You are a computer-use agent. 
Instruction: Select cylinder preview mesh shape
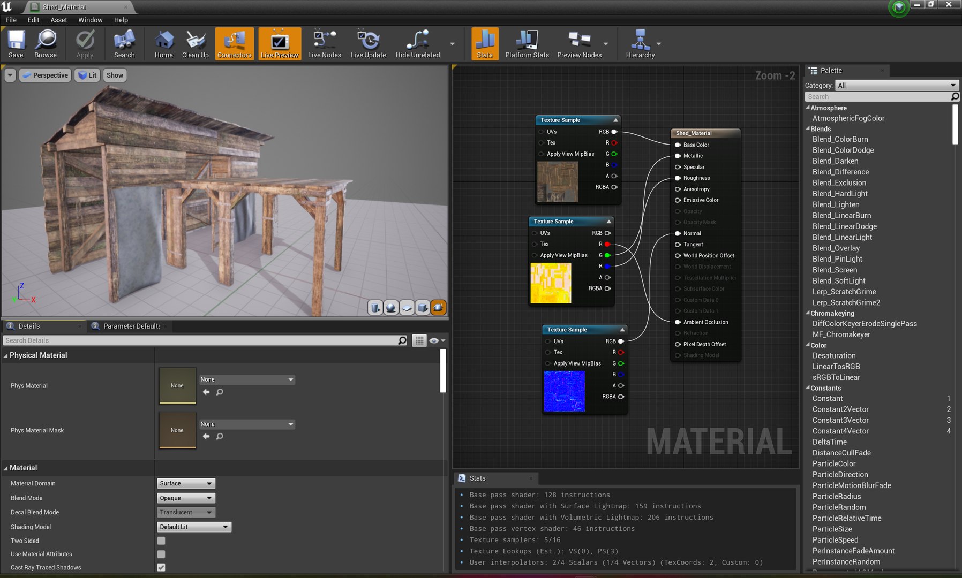tap(375, 308)
